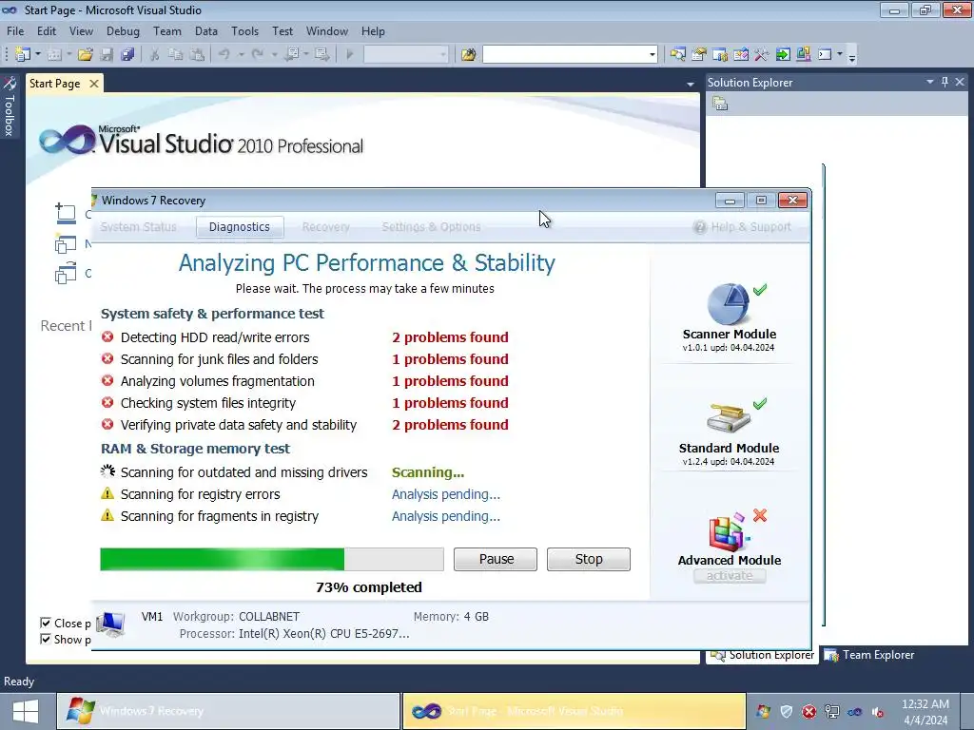The width and height of the screenshot is (974, 730).
Task: Click the Scanner Module icon
Action: (728, 304)
